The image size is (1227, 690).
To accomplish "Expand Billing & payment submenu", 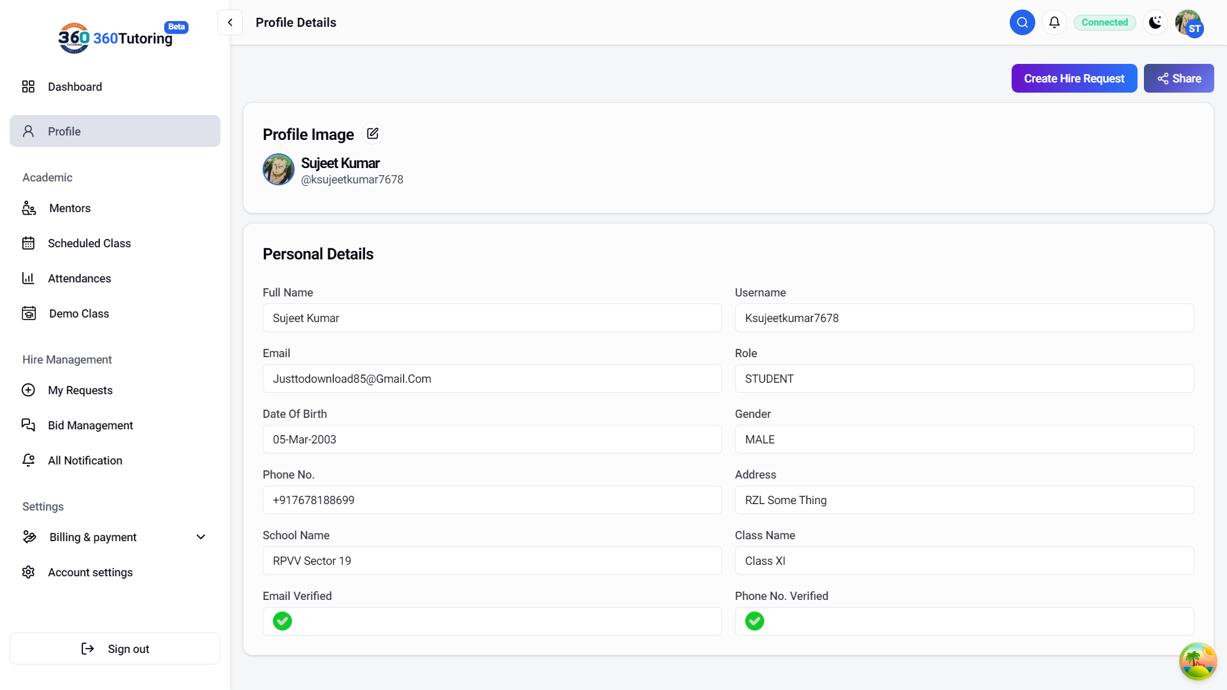I will click(201, 537).
